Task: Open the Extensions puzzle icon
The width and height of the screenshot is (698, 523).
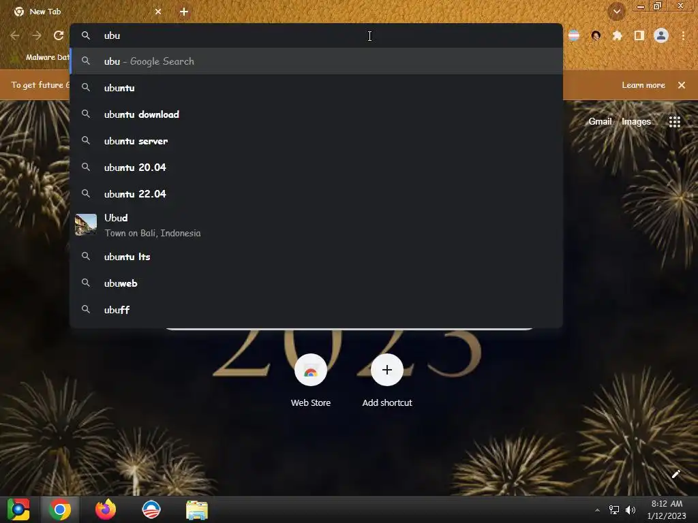Action: (617, 35)
